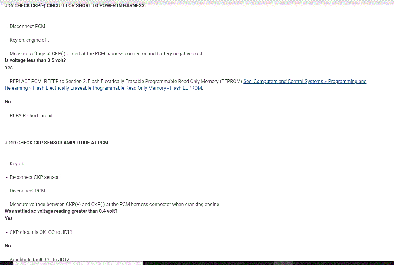Click the "Amplitude fault. GO to JD12." text
The width and height of the screenshot is (394, 265).
point(40,259)
